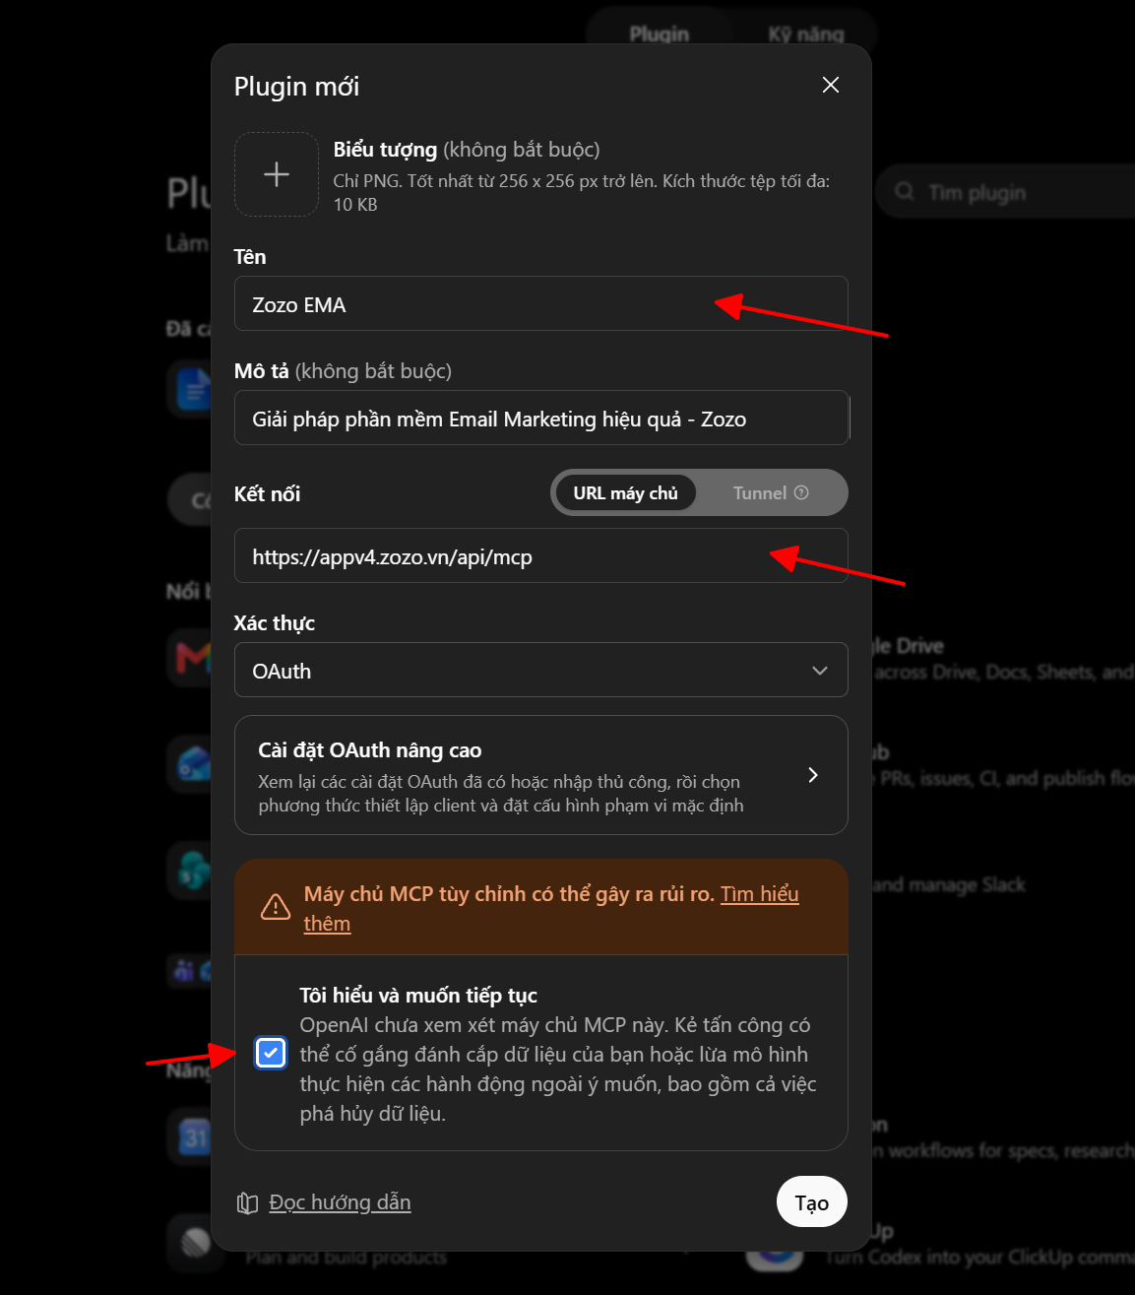Expand Cài đặt OAuth nâng cao settings
Screen dimensions: 1135x1295
point(540,775)
